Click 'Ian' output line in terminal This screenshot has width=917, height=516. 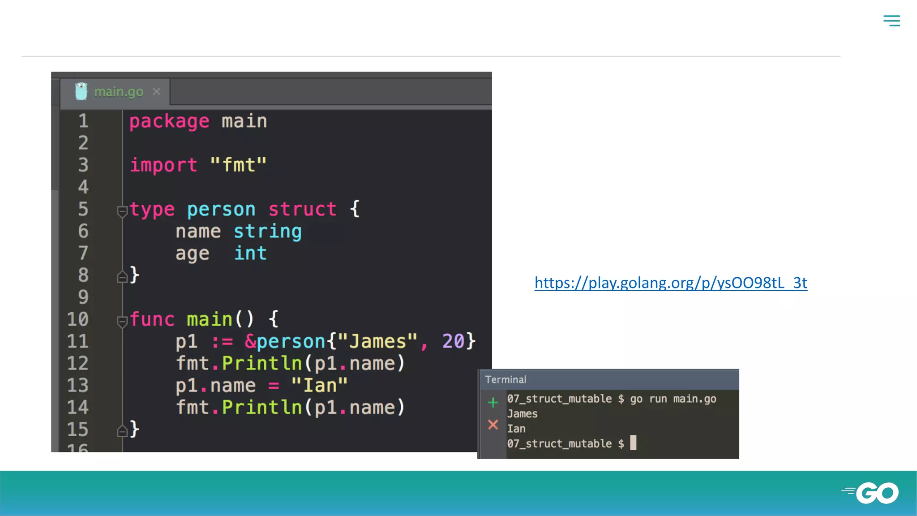516,429
